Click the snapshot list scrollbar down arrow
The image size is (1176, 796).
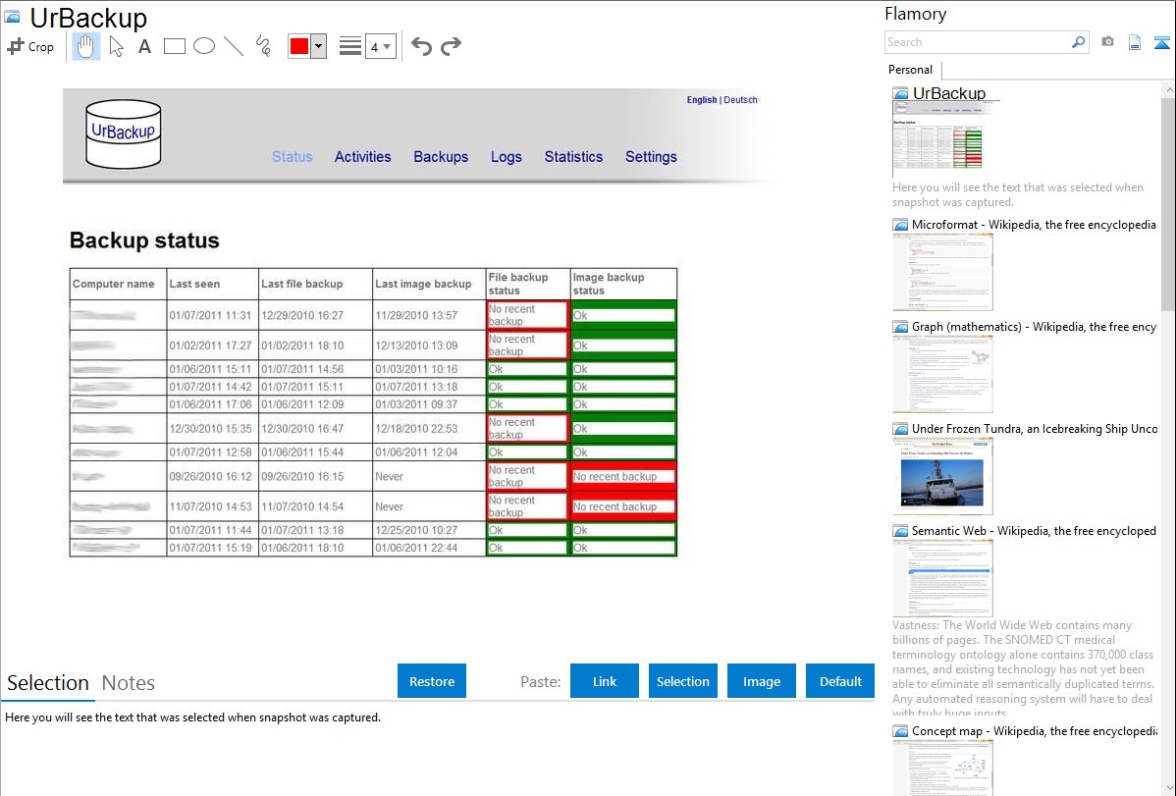1168,788
